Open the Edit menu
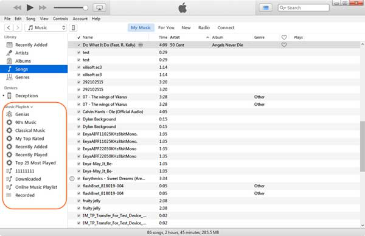 tap(18, 19)
